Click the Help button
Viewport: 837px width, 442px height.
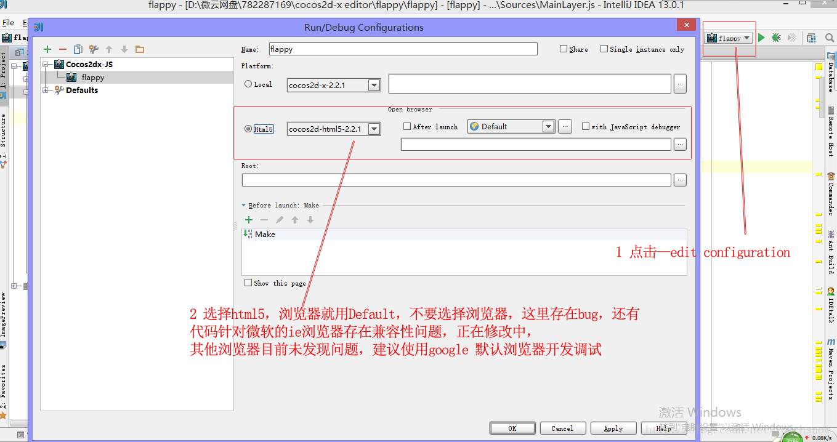pos(663,428)
